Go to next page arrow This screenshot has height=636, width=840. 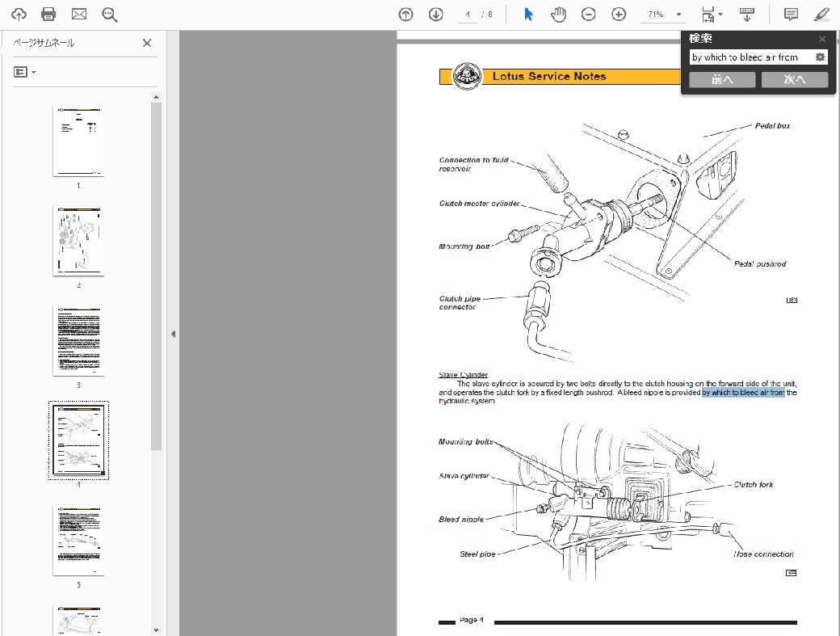click(436, 15)
